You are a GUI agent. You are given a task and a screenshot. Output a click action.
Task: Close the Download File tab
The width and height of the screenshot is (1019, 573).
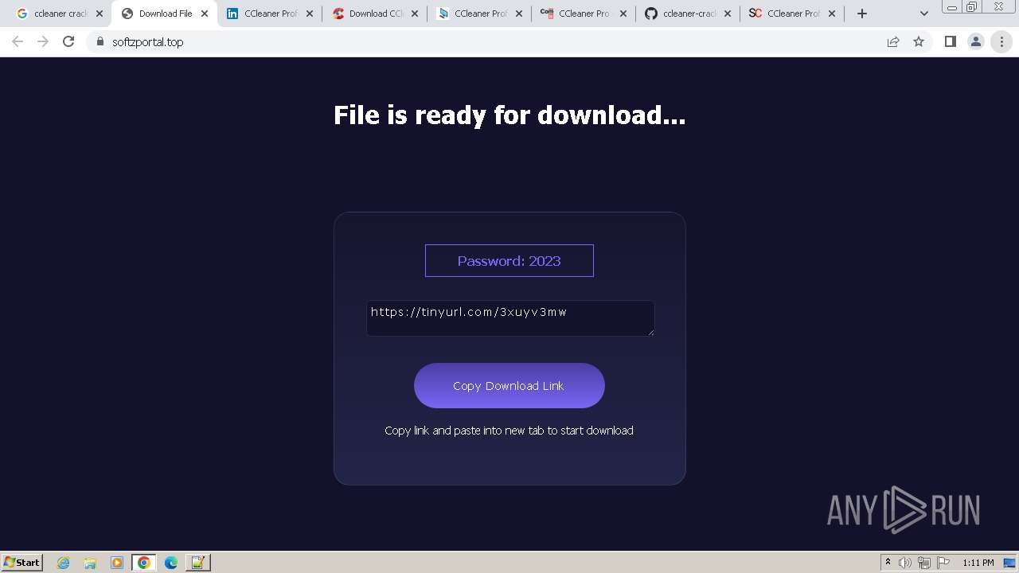point(205,14)
